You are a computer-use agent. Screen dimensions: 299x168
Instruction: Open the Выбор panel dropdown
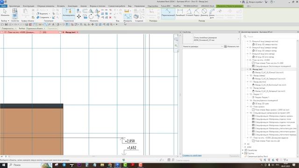point(5,21)
